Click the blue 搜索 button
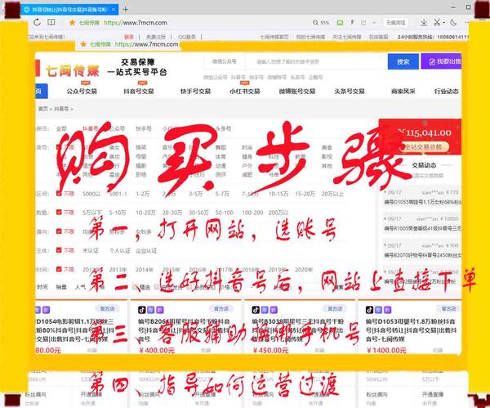The width and height of the screenshot is (490, 408). click(x=403, y=61)
